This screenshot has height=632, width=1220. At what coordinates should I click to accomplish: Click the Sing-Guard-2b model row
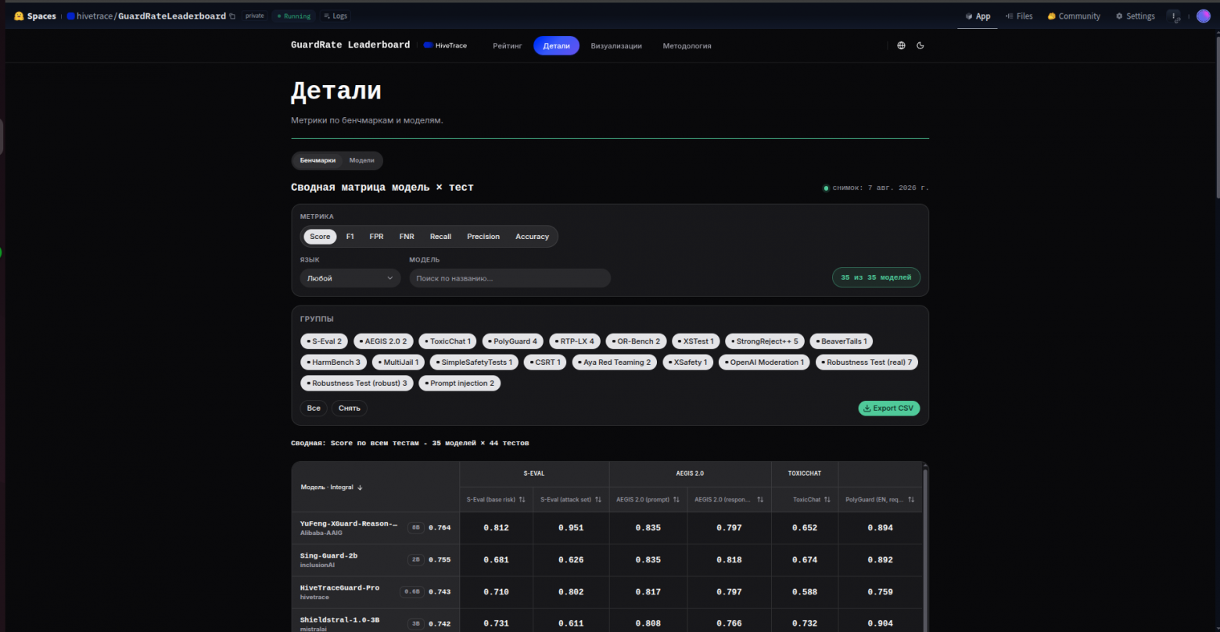(606, 560)
